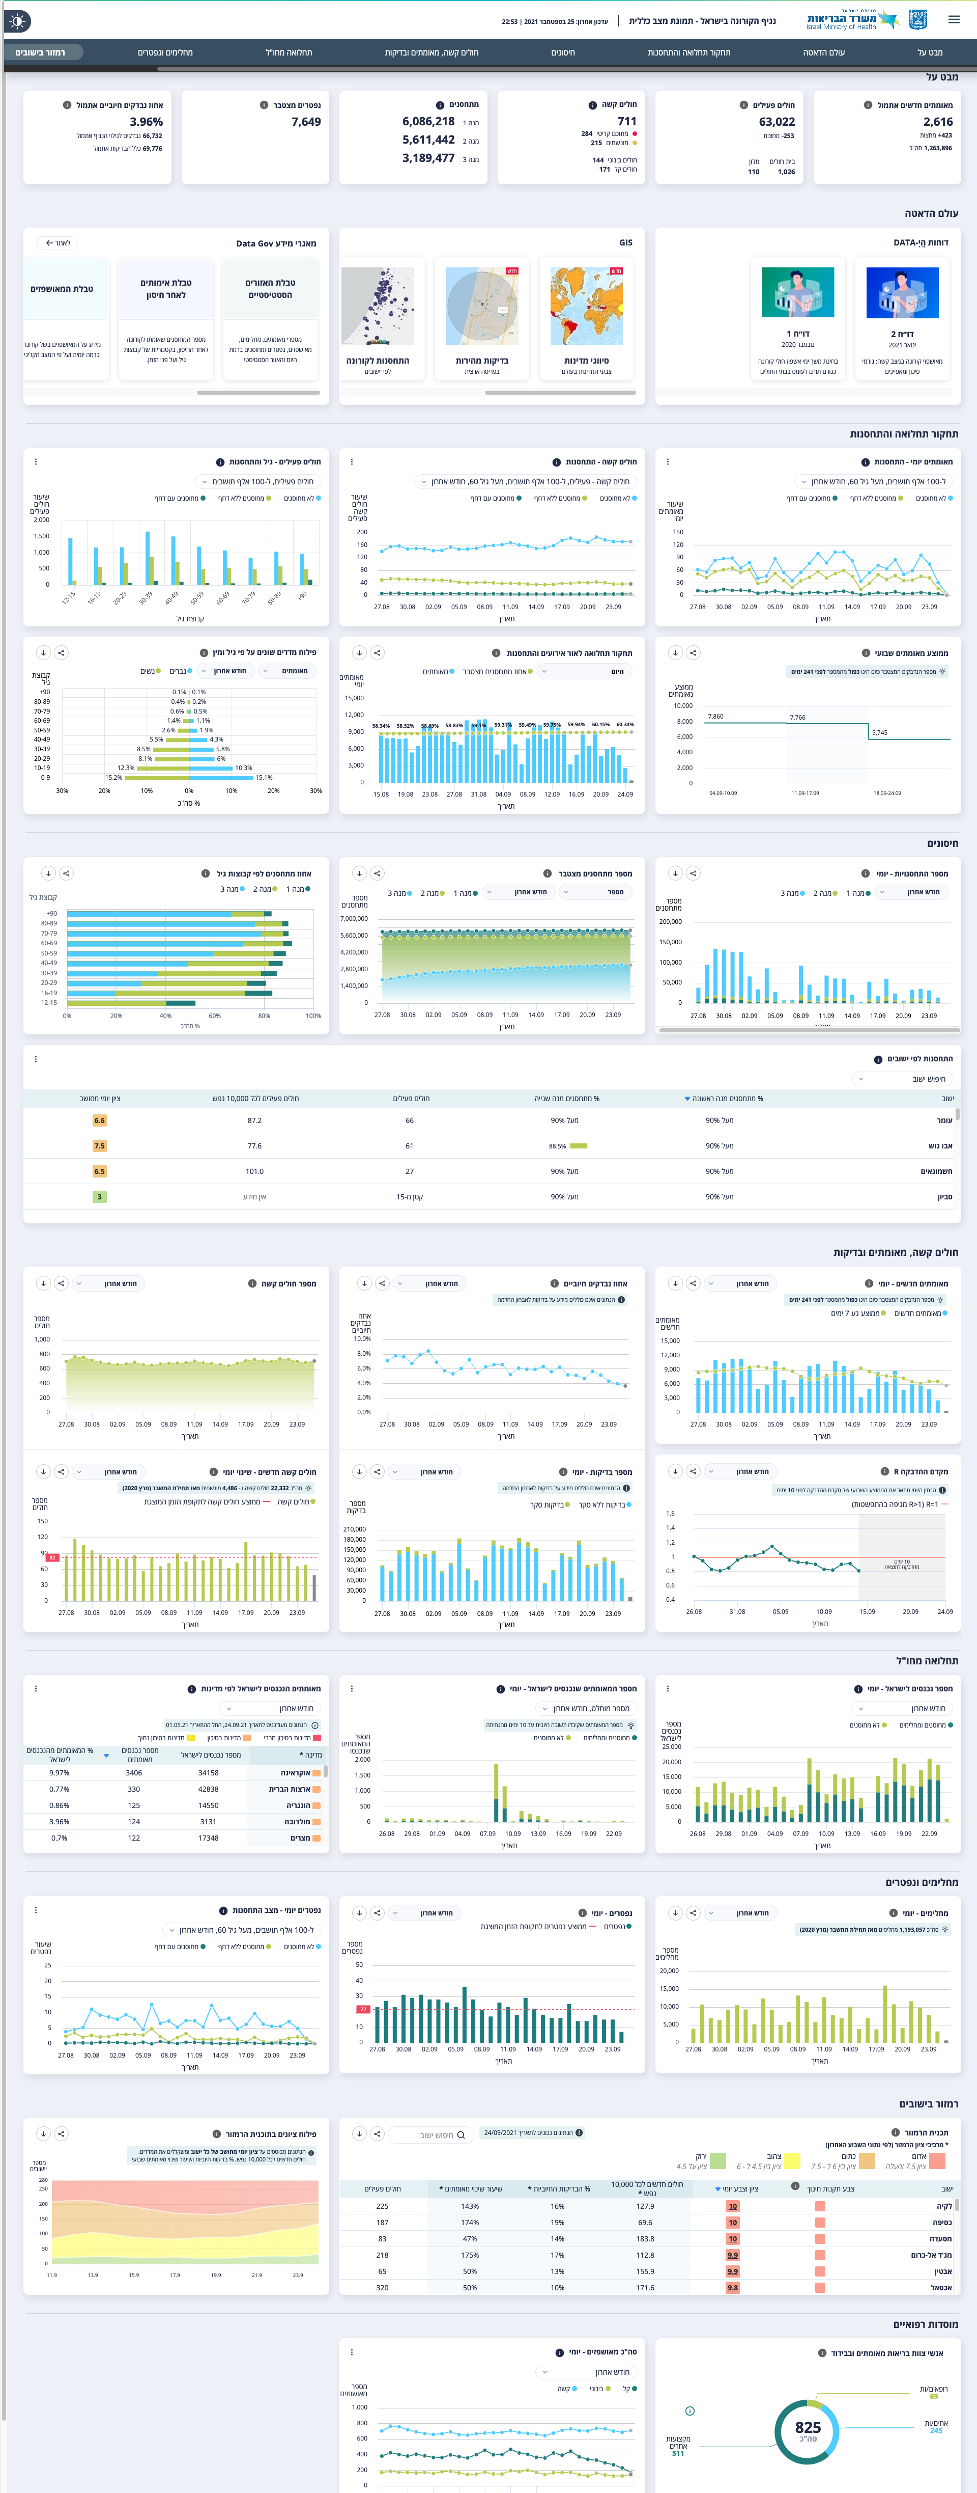Open the סיווגי מדינות GIS map card
The width and height of the screenshot is (977, 2493).
pos(587,319)
